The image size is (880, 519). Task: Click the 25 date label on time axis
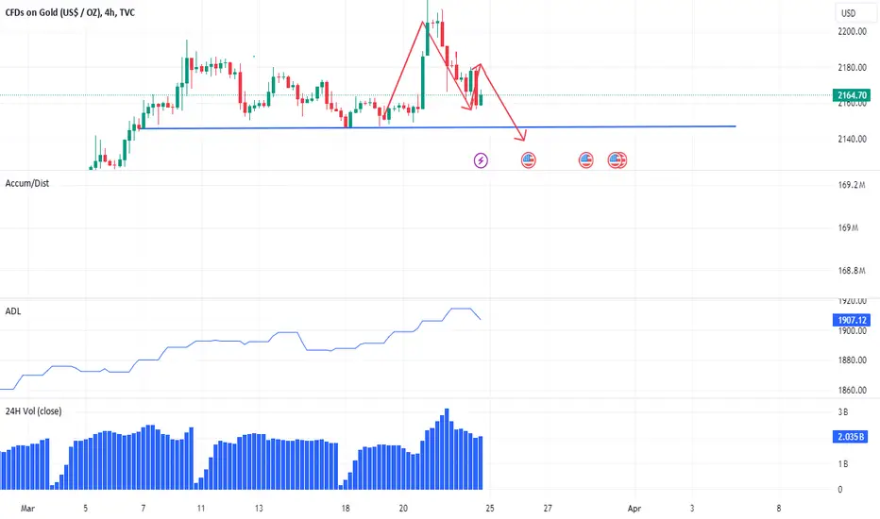tap(490, 509)
